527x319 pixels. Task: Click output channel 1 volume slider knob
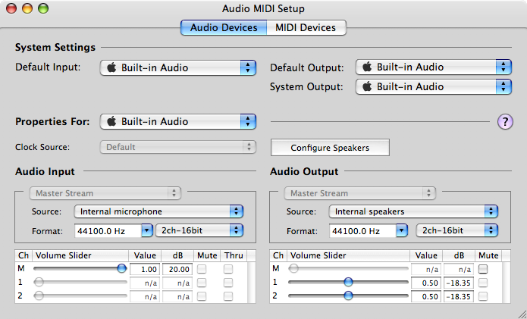tap(348, 282)
